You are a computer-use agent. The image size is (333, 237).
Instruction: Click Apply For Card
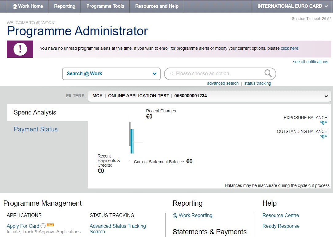(x=23, y=226)
